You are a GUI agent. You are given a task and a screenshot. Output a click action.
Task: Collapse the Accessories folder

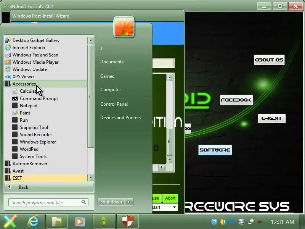click(x=45, y=84)
